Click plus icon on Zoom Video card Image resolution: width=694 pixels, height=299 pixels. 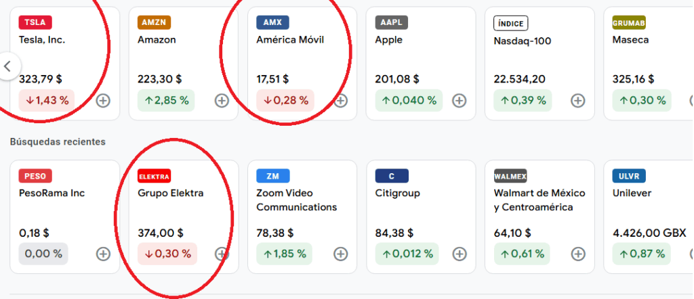coord(341,254)
